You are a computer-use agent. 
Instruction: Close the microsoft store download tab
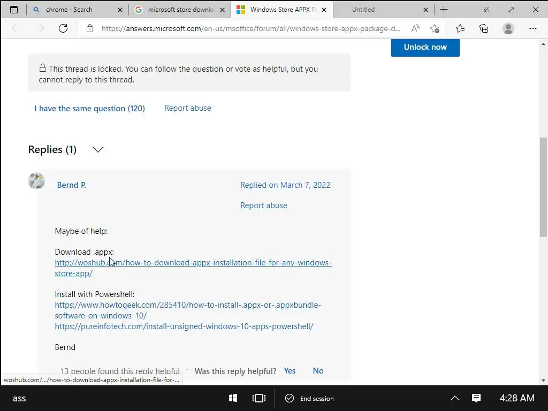point(222,10)
